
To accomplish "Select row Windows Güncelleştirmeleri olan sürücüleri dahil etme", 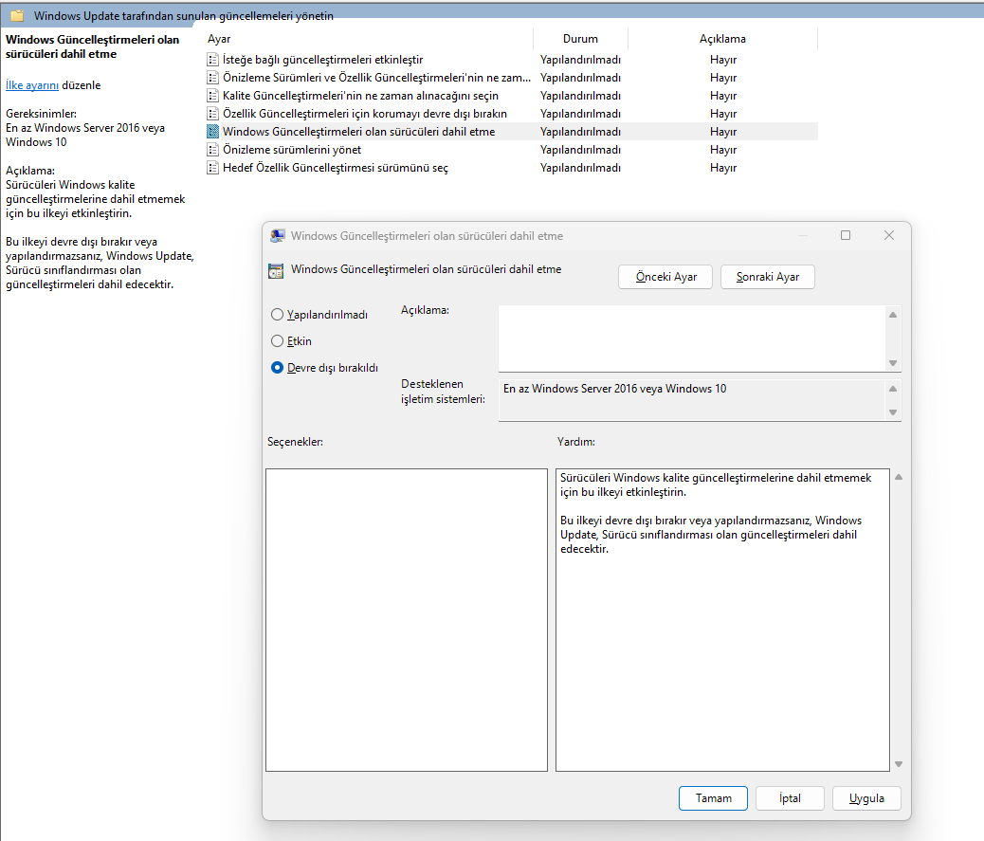I will (512, 132).
